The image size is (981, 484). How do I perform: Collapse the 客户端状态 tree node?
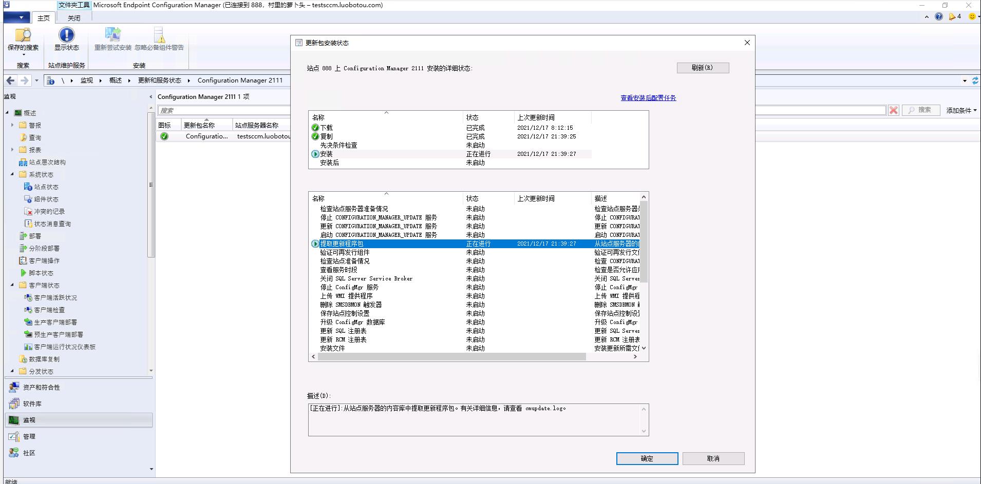tap(12, 285)
